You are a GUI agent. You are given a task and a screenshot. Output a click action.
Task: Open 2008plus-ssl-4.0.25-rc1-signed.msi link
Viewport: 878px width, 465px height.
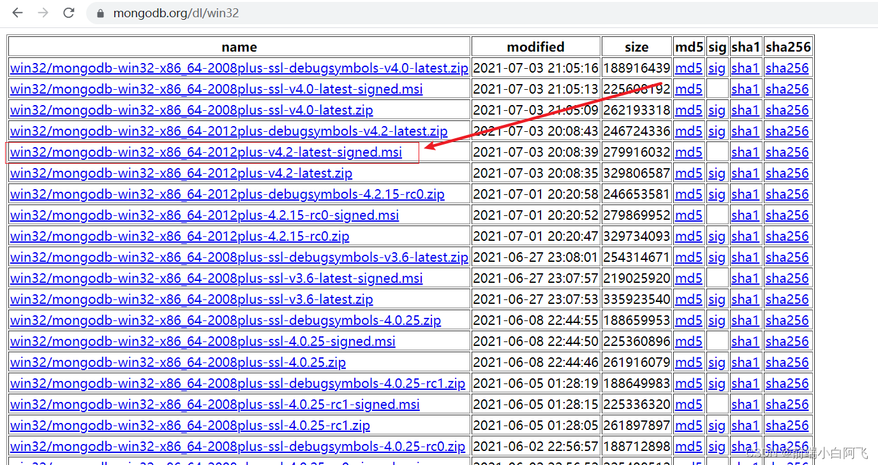tap(215, 404)
